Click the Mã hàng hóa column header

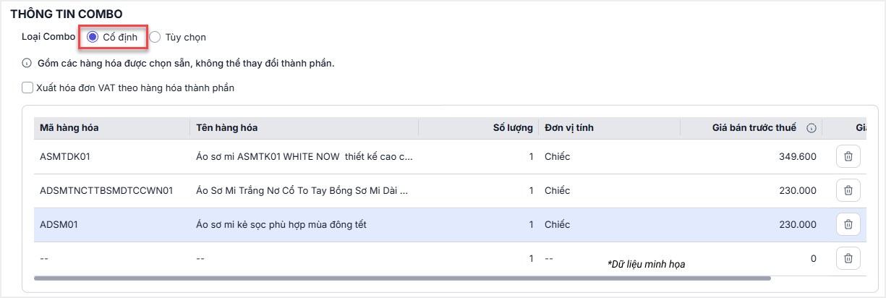[x=69, y=128]
